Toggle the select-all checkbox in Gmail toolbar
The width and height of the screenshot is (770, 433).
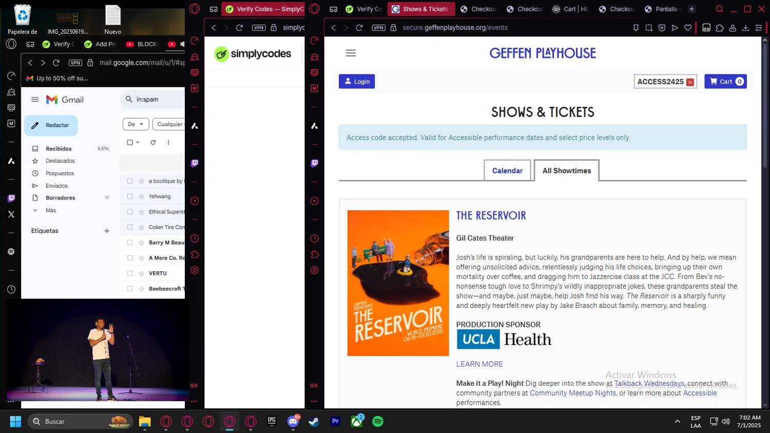pos(130,143)
